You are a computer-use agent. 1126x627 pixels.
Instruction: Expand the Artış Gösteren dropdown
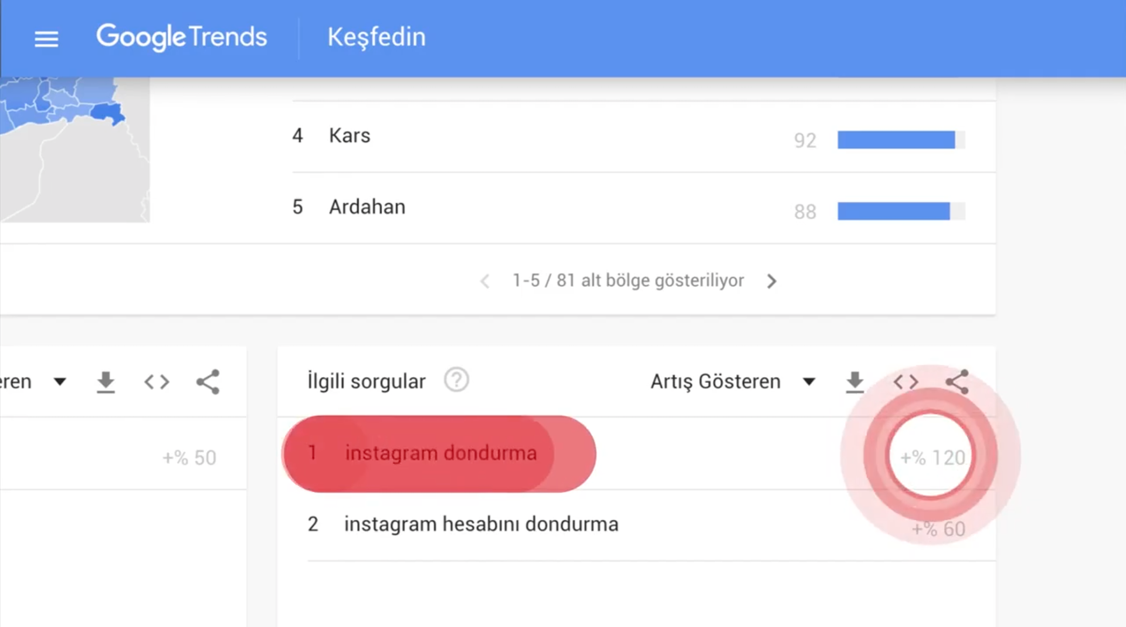pyautogui.click(x=733, y=382)
